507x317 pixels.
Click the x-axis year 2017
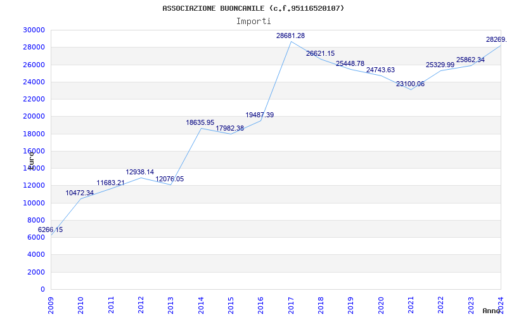click(291, 305)
